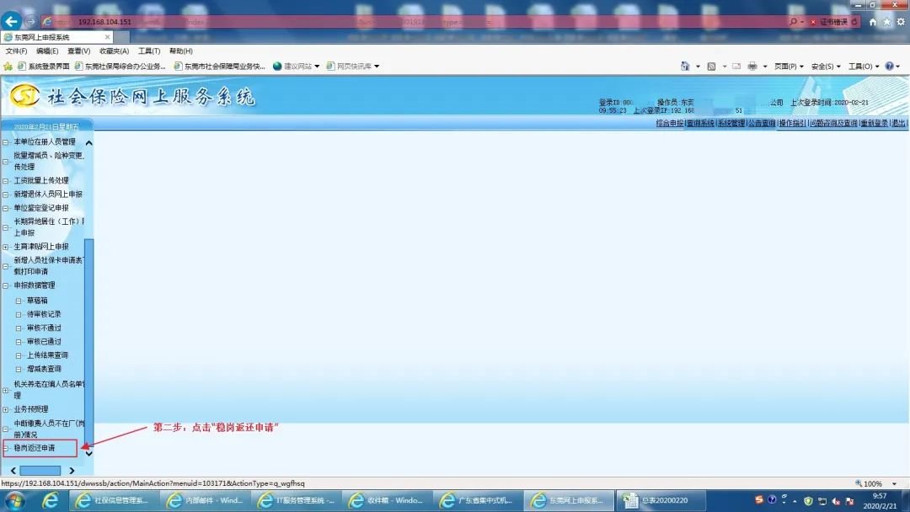Viewport: 910px width, 512px height.
Task: Open the 安全(S) dropdown menu
Action: pyautogui.click(x=826, y=66)
